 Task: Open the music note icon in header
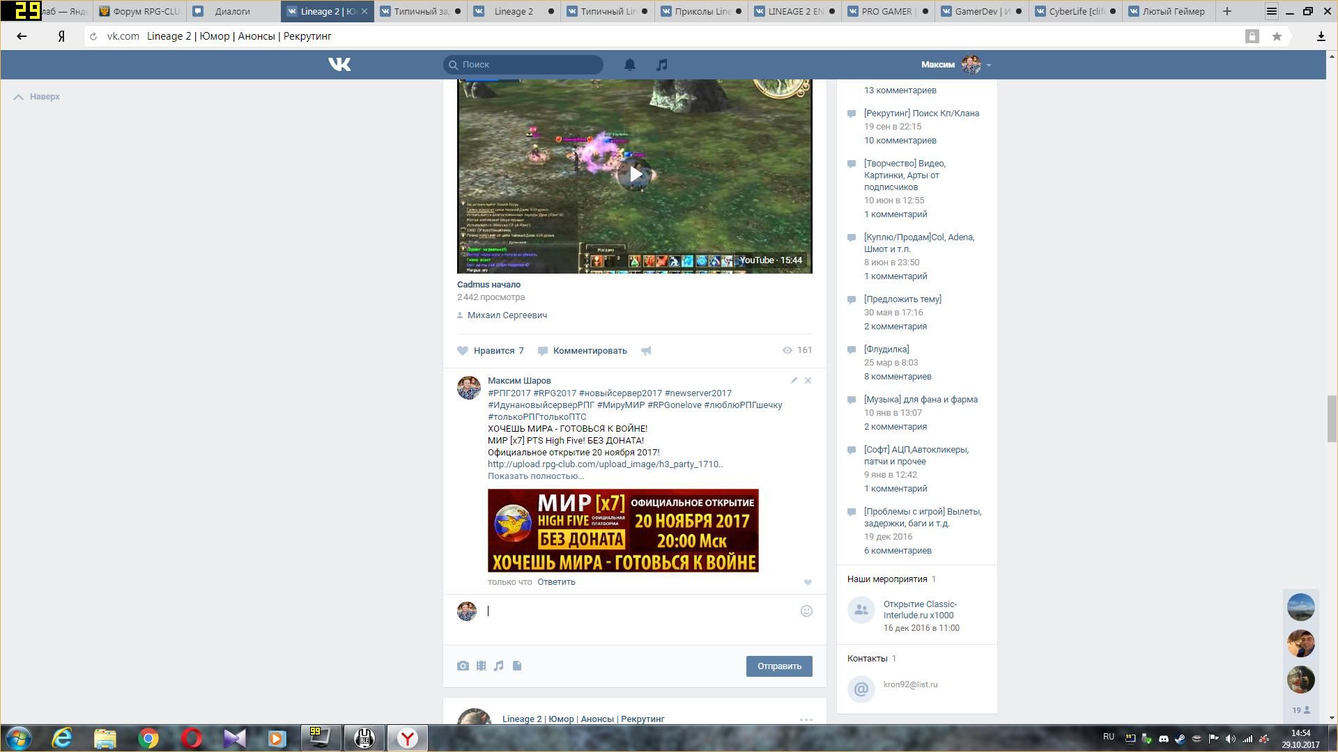[x=662, y=65]
